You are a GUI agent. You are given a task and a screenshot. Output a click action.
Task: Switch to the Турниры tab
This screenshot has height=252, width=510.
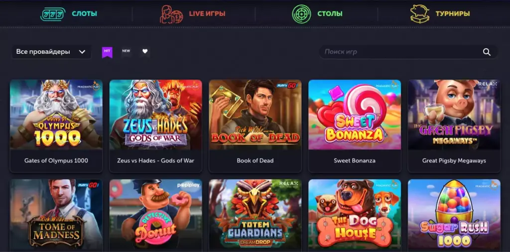coord(452,13)
